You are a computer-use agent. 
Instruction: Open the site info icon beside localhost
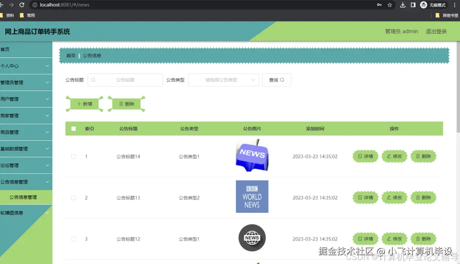(35, 5)
